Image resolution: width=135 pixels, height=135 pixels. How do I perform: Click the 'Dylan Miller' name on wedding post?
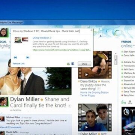point(25,99)
